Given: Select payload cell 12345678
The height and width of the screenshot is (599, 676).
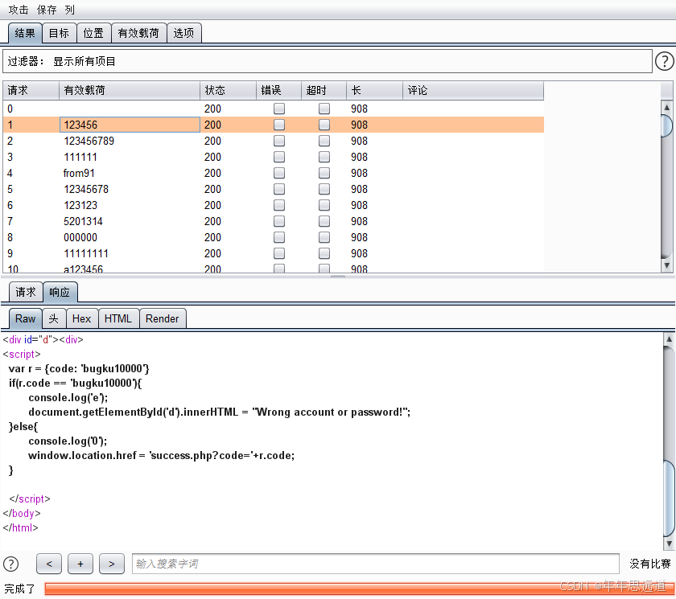Looking at the screenshot, I should (x=130, y=189).
